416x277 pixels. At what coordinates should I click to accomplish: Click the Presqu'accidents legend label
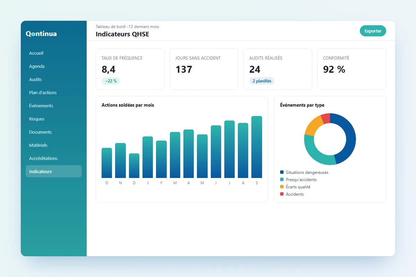point(301,179)
